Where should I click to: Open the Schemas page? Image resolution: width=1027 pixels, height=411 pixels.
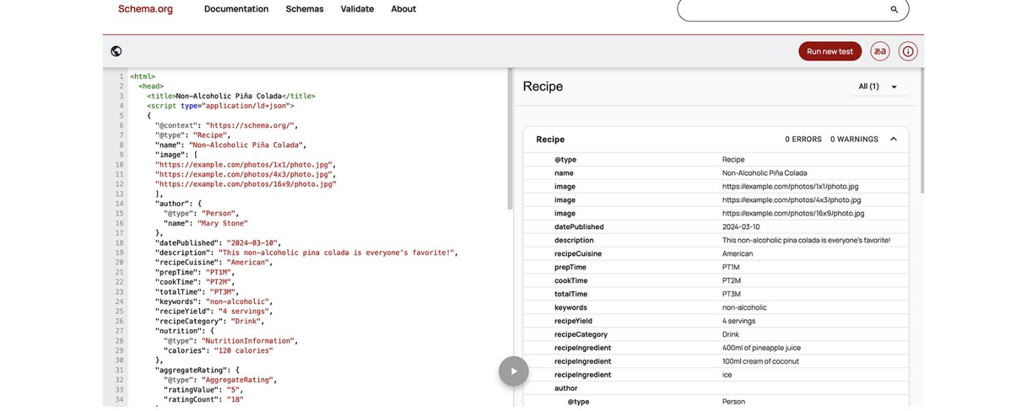(305, 9)
